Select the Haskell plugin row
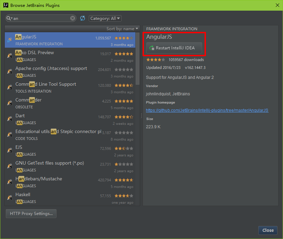 pos(70,198)
